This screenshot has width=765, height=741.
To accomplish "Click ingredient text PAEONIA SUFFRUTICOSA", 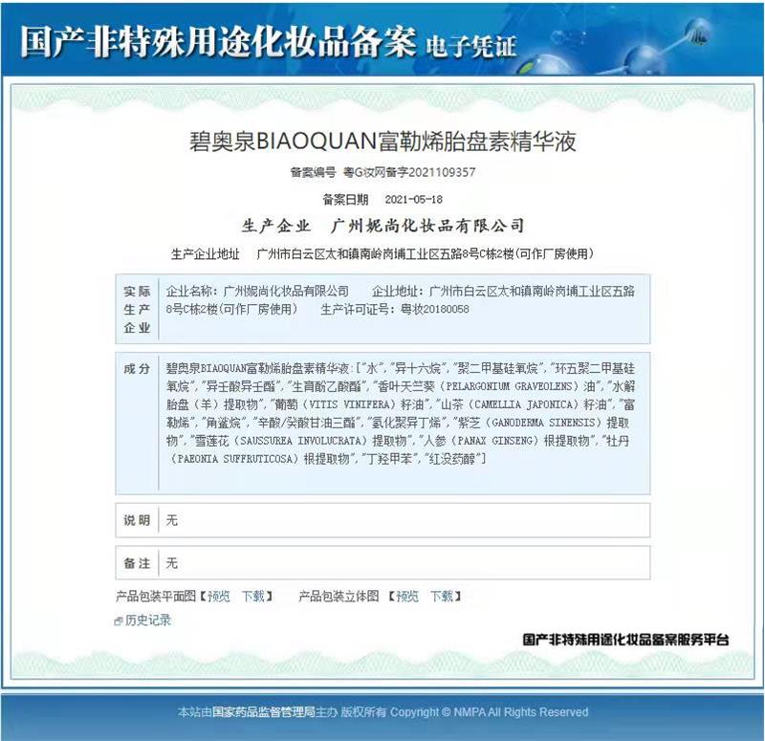I will point(234,459).
